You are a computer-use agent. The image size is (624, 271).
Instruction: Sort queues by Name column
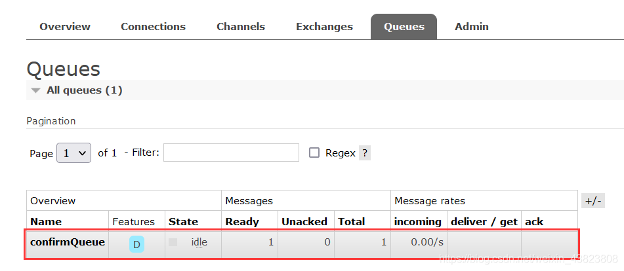point(46,221)
